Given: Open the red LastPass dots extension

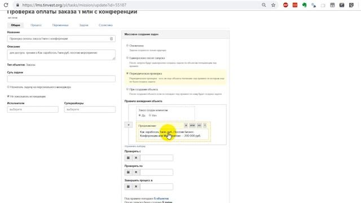Looking at the screenshot, I should [x=295, y=5].
